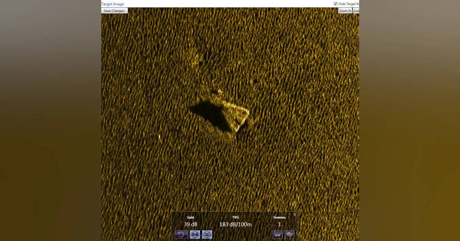Click the Save Changes button
460x241 pixels.
pyautogui.click(x=114, y=11)
